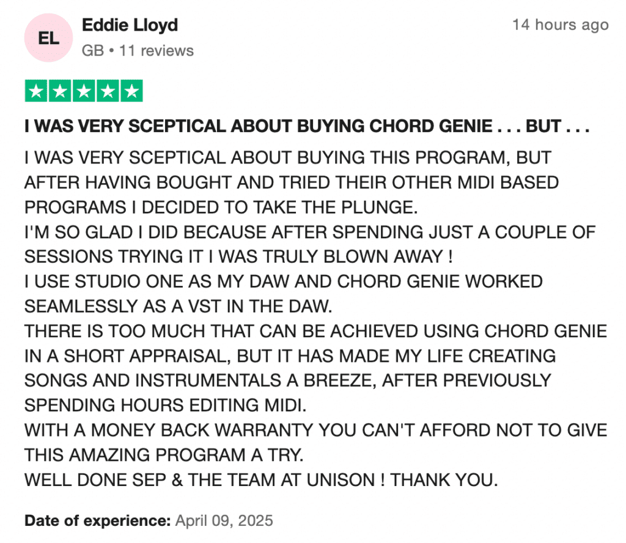Click the WELL DONE SEP closing line

261,480
